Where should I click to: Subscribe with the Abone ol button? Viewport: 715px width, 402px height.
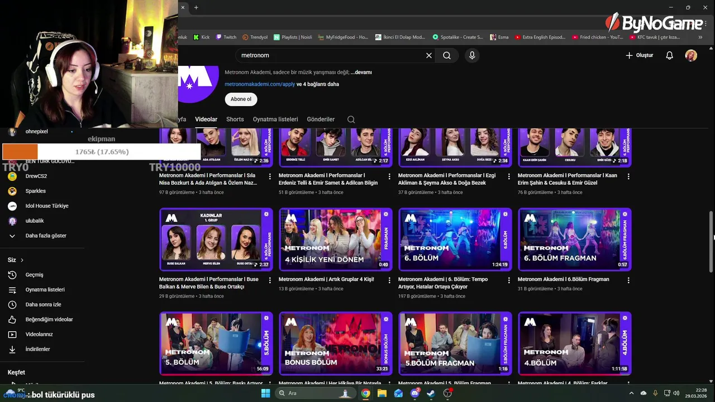[241, 99]
